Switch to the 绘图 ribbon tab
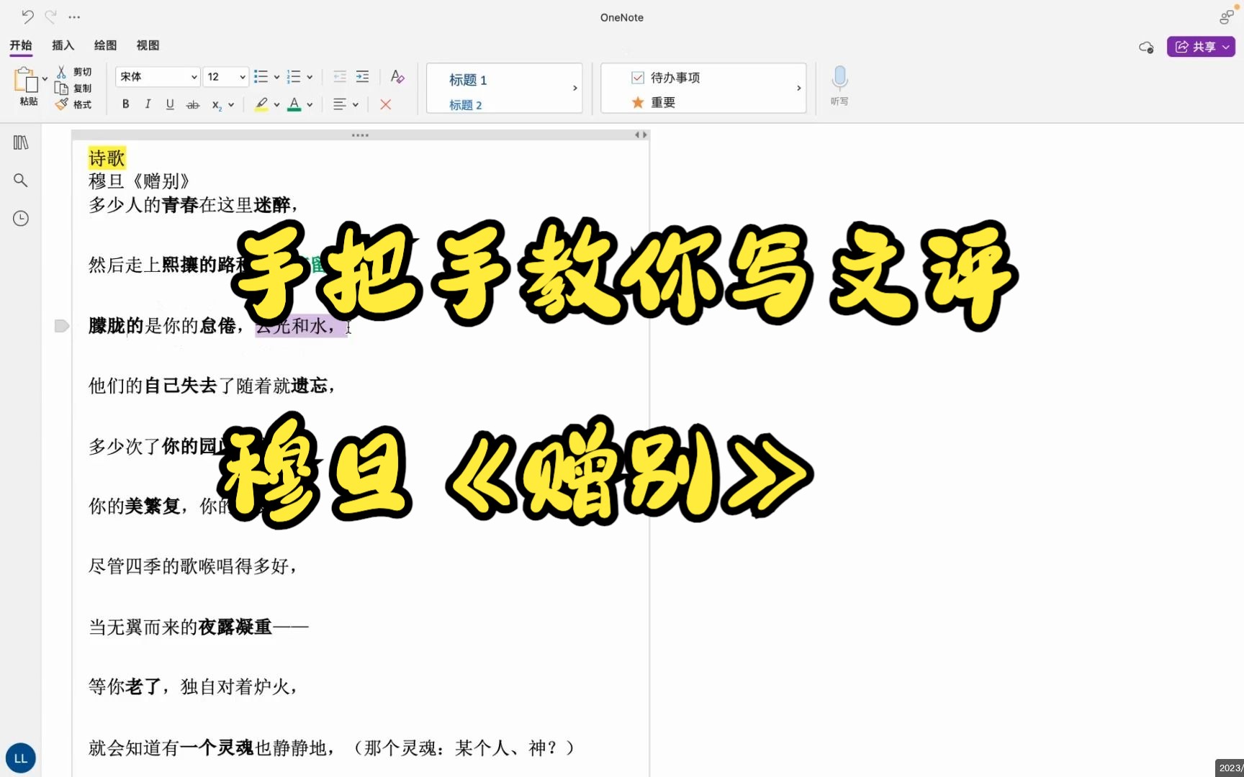Screen dimensions: 1244x777 [x=106, y=45]
